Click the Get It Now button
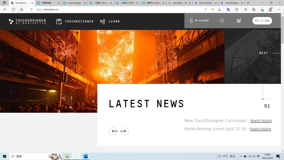The width and height of the screenshot is (284, 160). pyautogui.click(x=262, y=21)
